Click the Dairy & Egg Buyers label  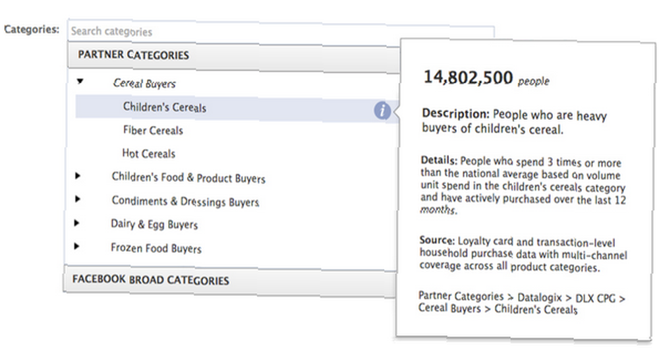(154, 224)
